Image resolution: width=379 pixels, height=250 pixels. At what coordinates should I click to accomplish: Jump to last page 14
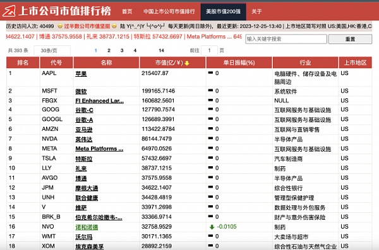[x=162, y=50]
